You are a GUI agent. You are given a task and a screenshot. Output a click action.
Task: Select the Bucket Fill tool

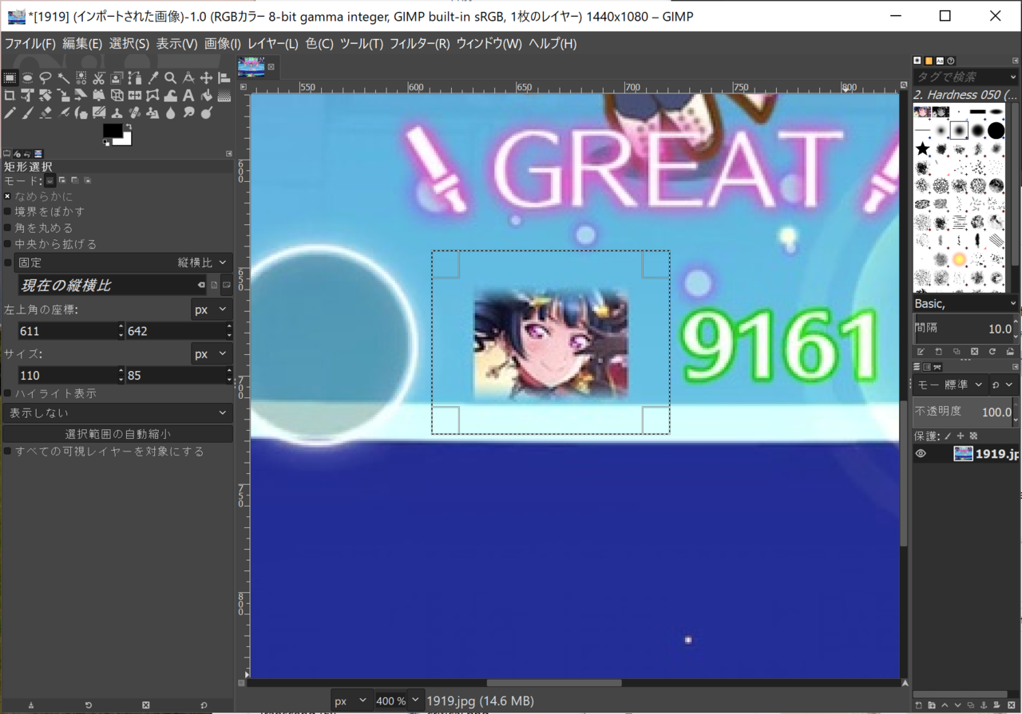[x=206, y=96]
